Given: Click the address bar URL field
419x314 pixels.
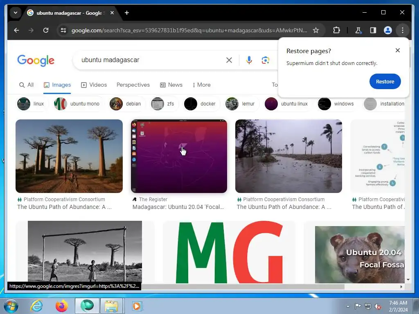Looking at the screenshot, I should [x=189, y=30].
